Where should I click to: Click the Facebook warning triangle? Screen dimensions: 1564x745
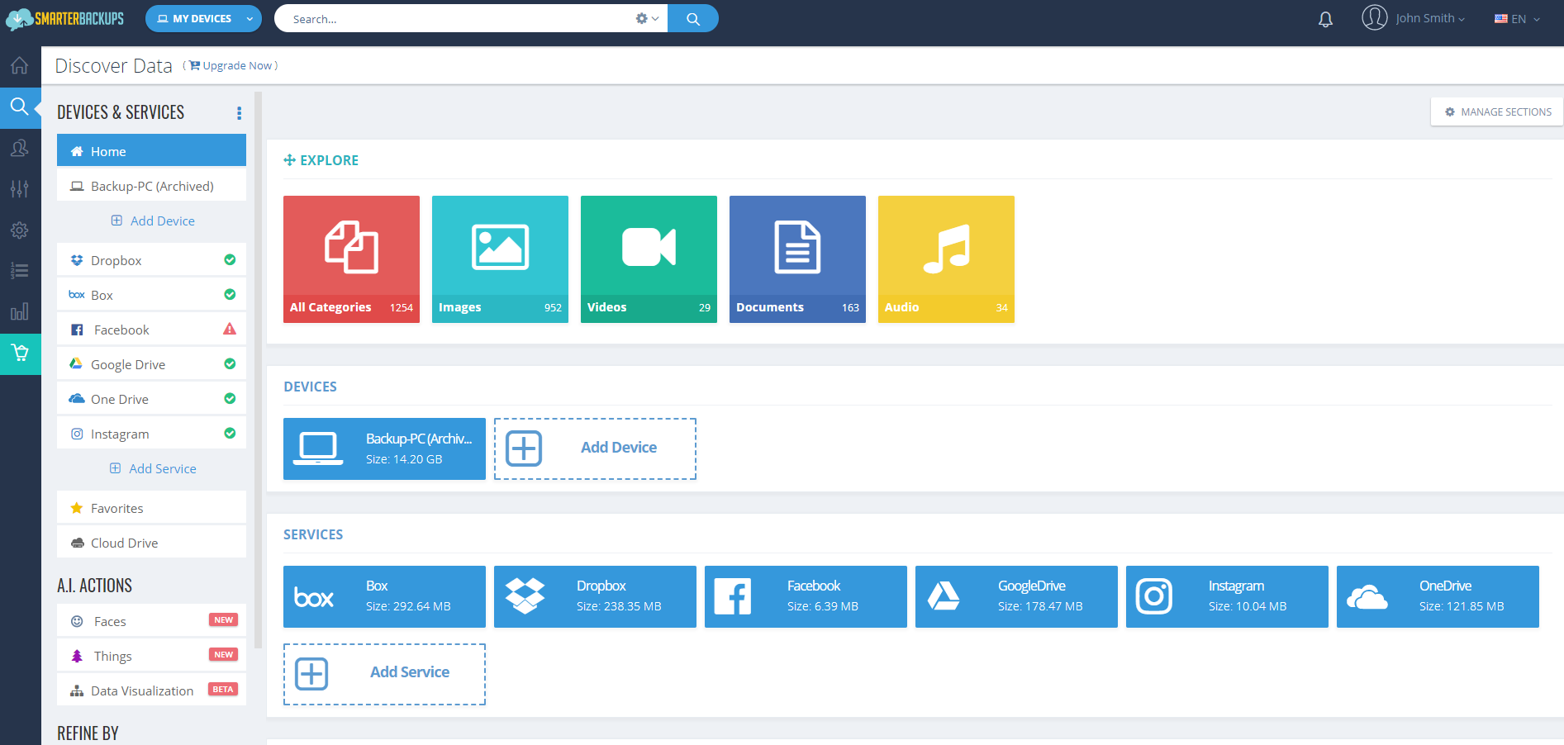pyautogui.click(x=230, y=329)
